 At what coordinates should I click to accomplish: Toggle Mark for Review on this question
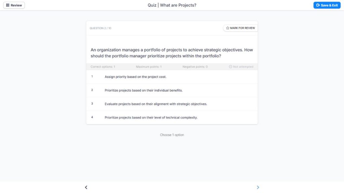tap(240, 28)
